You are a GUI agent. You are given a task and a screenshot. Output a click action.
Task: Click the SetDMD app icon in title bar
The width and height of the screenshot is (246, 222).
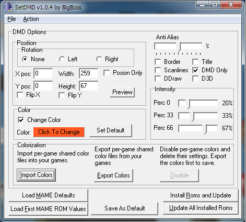(8, 7)
